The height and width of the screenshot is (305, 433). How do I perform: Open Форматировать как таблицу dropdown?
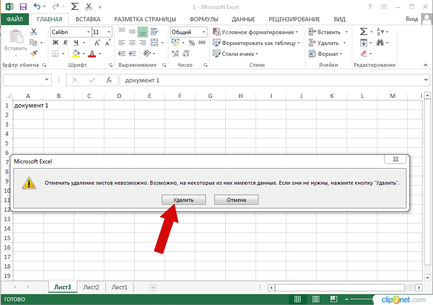tap(256, 43)
